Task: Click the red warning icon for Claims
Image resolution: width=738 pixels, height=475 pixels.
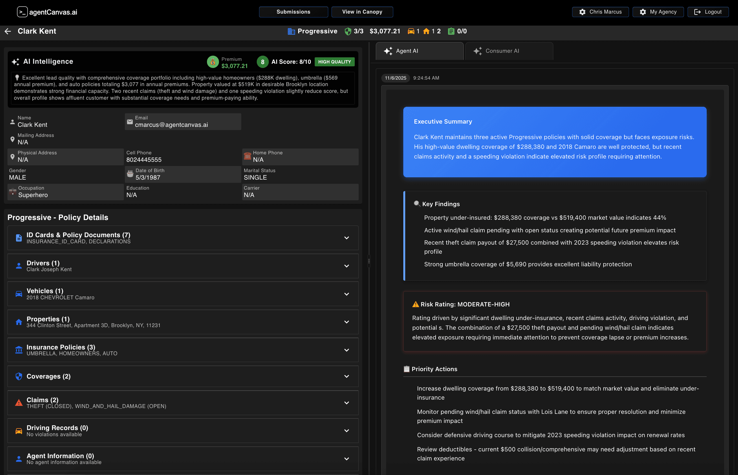Action: [19, 403]
